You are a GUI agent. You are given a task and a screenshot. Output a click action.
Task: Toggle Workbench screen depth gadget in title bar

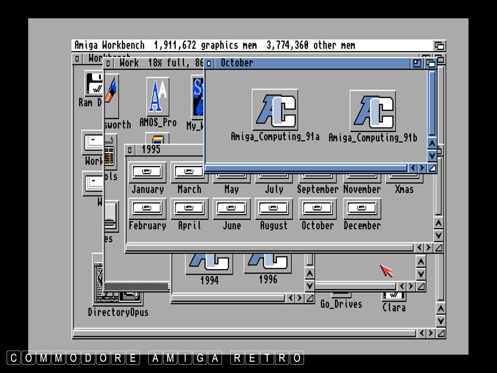439,46
